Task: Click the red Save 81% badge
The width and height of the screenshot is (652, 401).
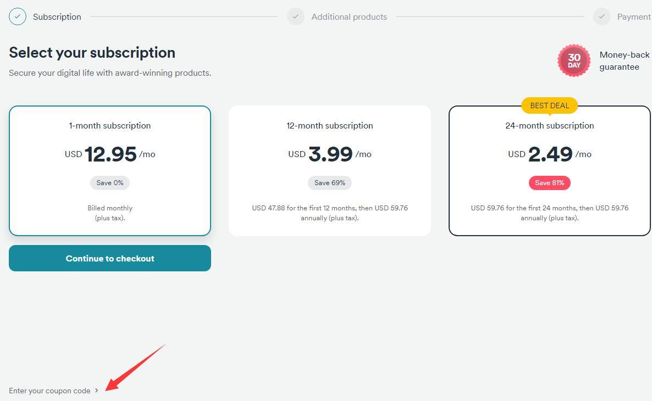Action: tap(549, 183)
